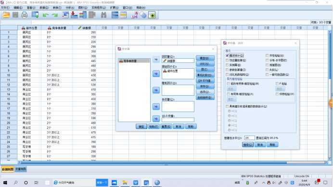Check the robust standard errors parameter estimates checkbox

click(227, 106)
